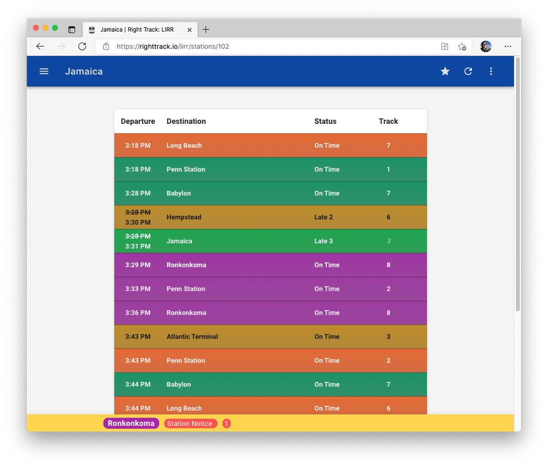This screenshot has height=467, width=548.
Task: Open the browser profile avatar
Action: pos(485,47)
